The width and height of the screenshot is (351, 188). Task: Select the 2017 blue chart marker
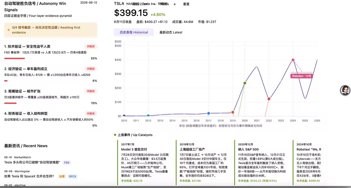click(x=209, y=113)
